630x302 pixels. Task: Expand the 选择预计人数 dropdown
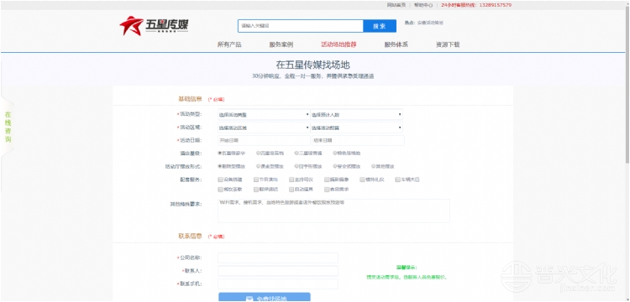(x=357, y=115)
